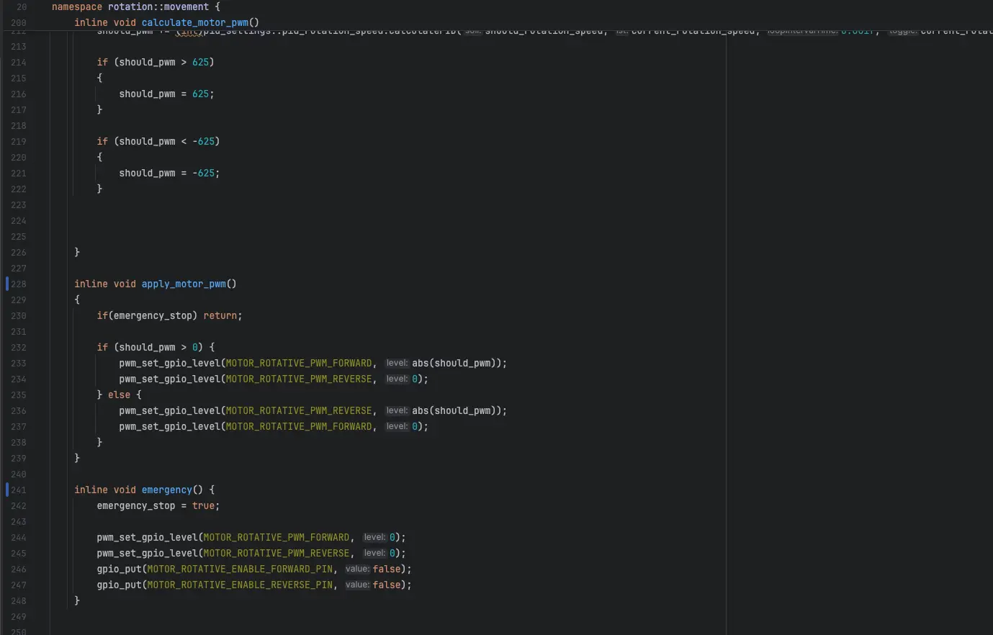This screenshot has height=635, width=993.
Task: Click gutter line number 228
Action: click(19, 284)
